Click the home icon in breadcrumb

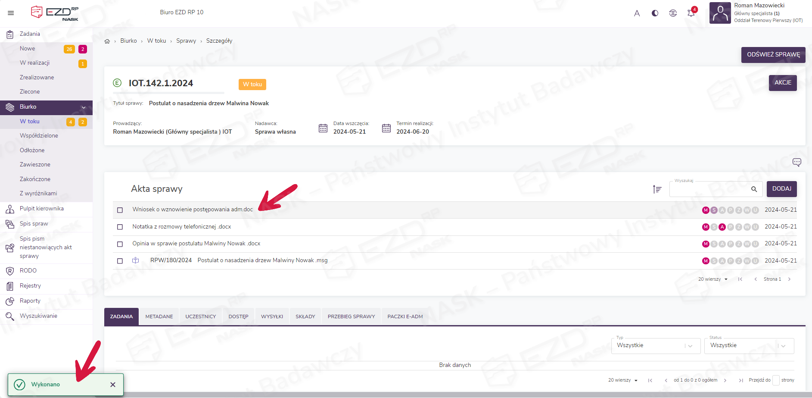[x=107, y=41]
